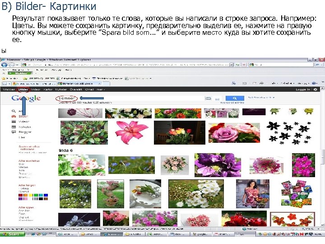The image size is (325, 244).
Task: Open the black flower silhouettes thumbnail
Action: (289, 133)
